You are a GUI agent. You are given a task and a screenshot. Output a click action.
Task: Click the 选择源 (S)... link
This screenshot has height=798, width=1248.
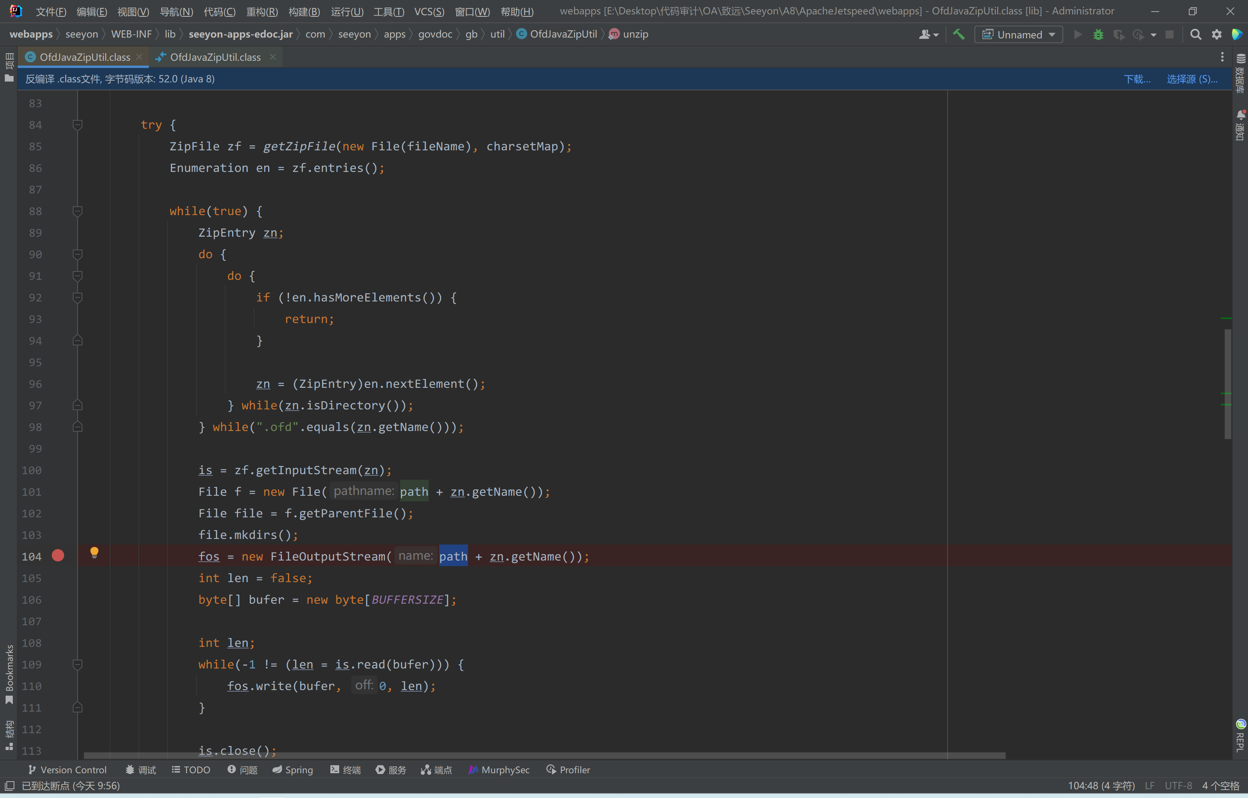point(1192,79)
